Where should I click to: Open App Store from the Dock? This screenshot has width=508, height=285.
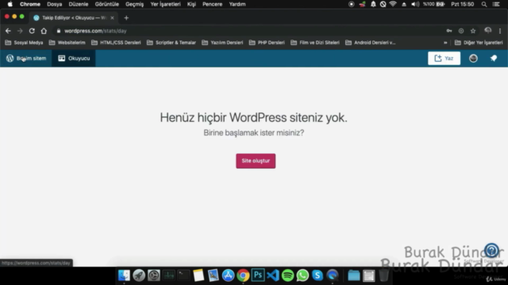(x=228, y=275)
